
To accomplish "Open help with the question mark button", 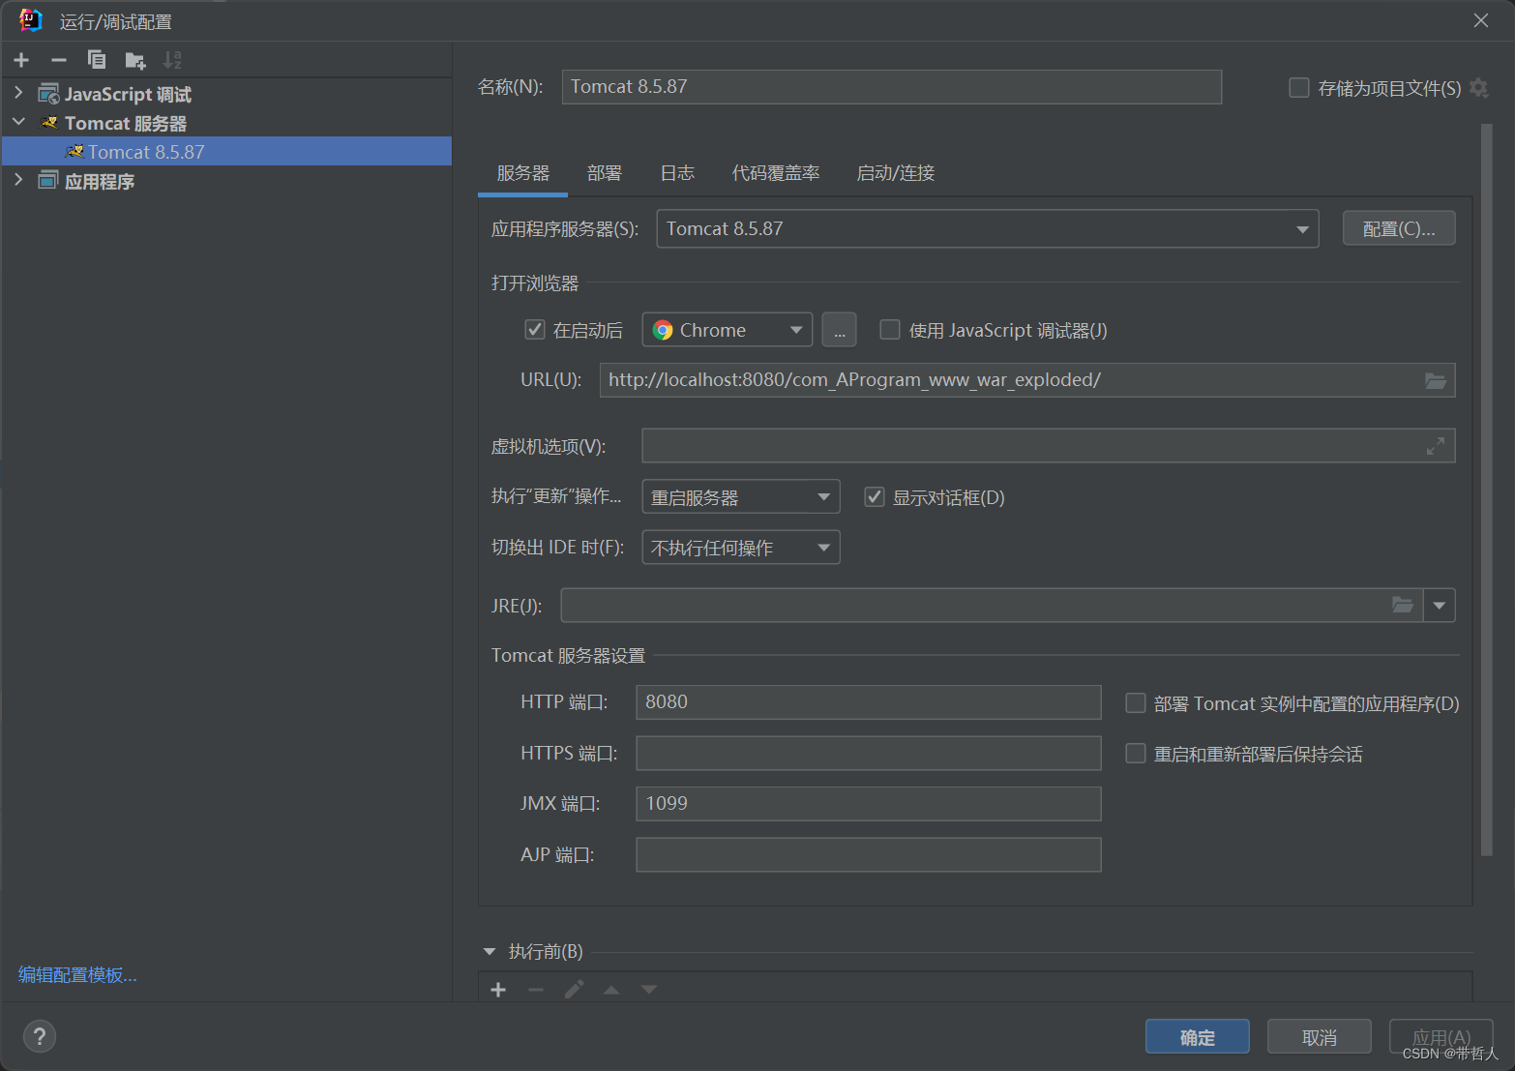I will (x=40, y=1036).
